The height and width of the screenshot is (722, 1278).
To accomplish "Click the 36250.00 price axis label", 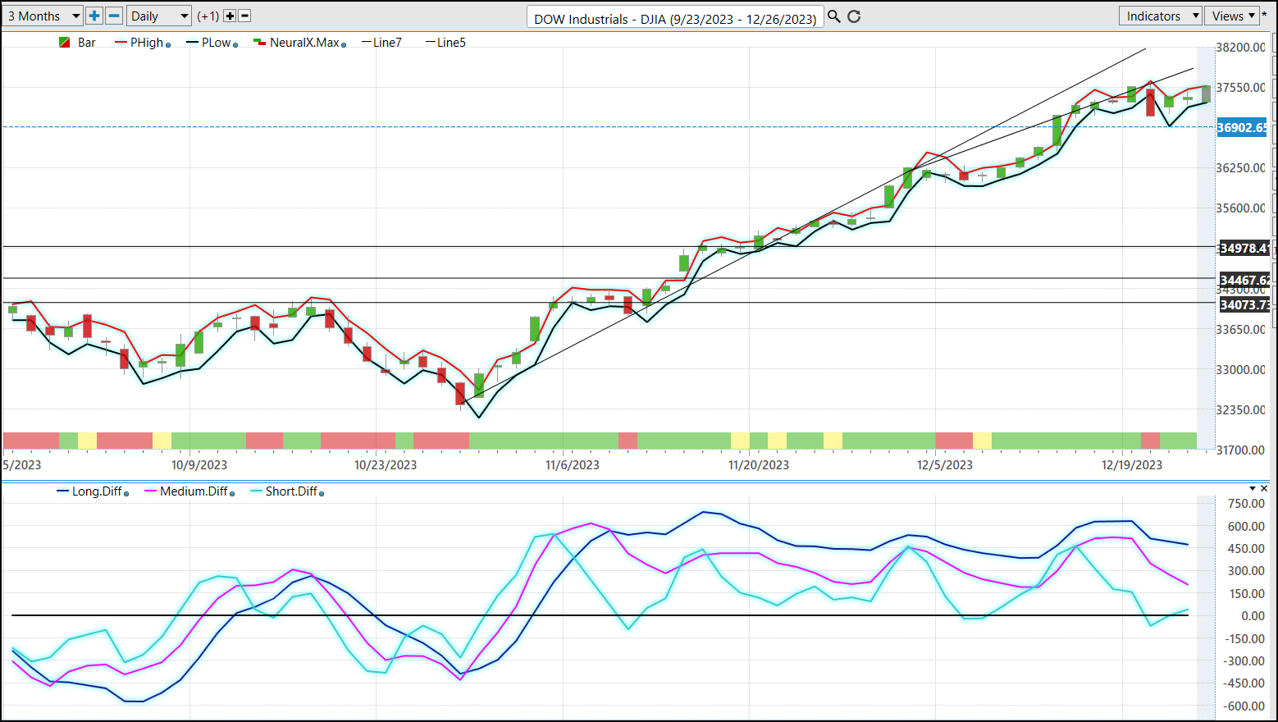I will 1241,168.
